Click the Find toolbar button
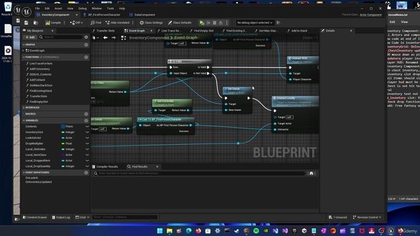 pyautogui.click(x=96, y=23)
